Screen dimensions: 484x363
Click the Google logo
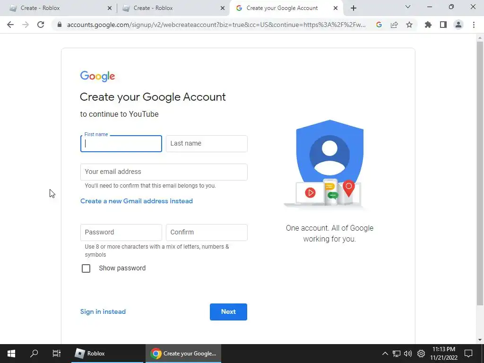coord(97,76)
